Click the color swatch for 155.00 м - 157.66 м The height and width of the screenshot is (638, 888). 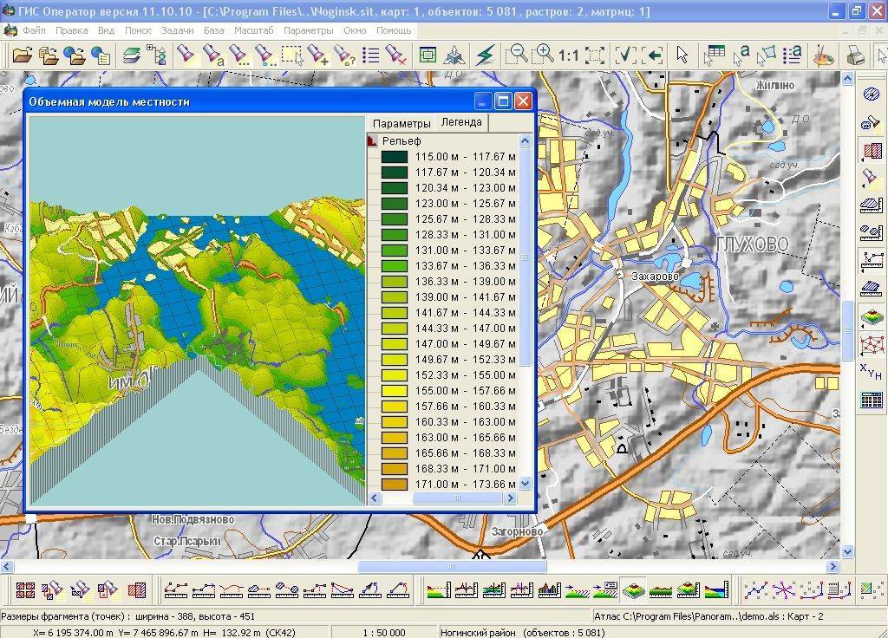pyautogui.click(x=395, y=391)
